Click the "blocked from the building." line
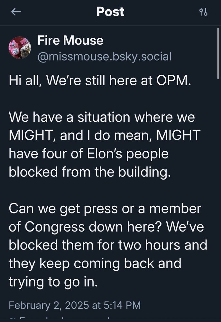This screenshot has height=322, width=221. point(89,172)
